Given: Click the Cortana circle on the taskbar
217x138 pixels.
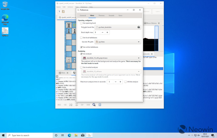Looking at the screenshot, I should click(56, 135).
